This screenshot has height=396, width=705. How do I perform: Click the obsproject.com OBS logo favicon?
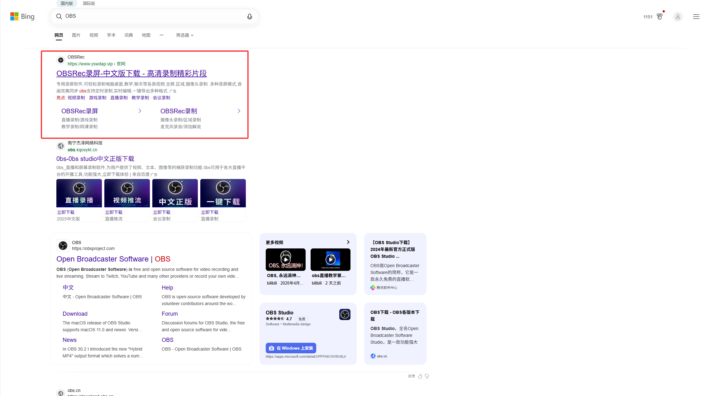[x=63, y=246]
